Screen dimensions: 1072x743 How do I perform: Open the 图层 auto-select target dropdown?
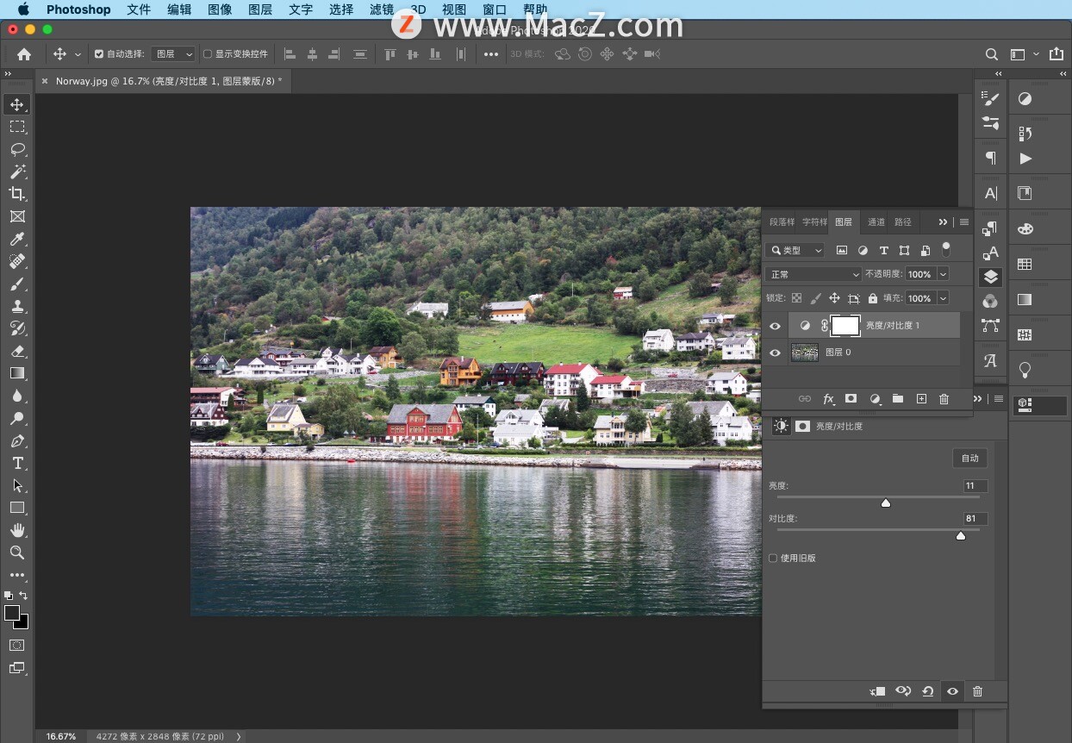click(x=173, y=54)
